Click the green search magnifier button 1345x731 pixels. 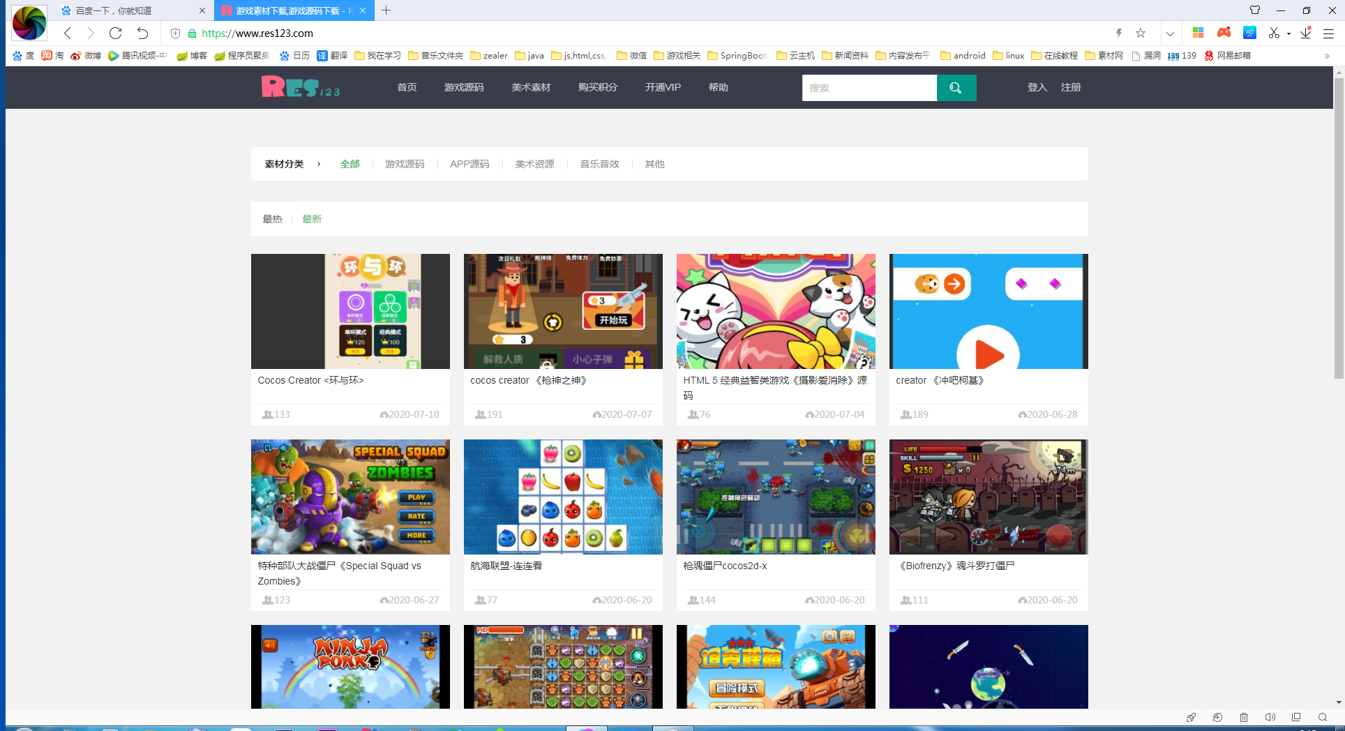[x=956, y=88]
